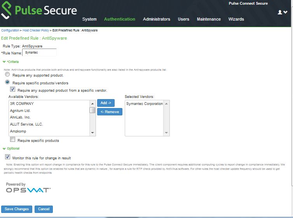Open the Authentication menu

(x=120, y=19)
